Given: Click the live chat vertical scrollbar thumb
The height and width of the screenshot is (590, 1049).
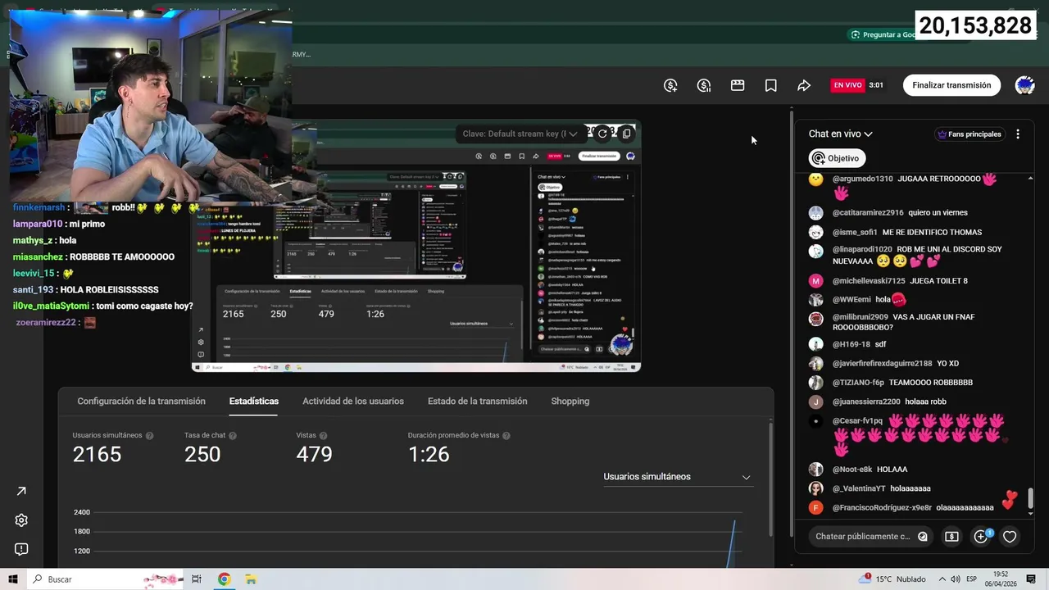Looking at the screenshot, I should point(1030,498).
